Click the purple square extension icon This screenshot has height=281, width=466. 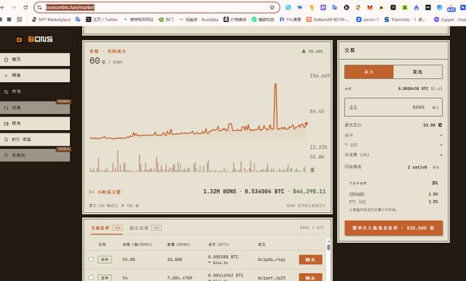pyautogui.click(x=323, y=8)
